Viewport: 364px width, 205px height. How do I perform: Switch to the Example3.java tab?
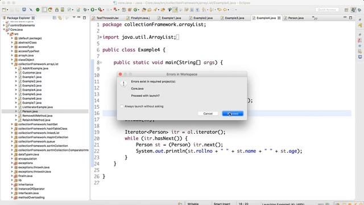233,18
